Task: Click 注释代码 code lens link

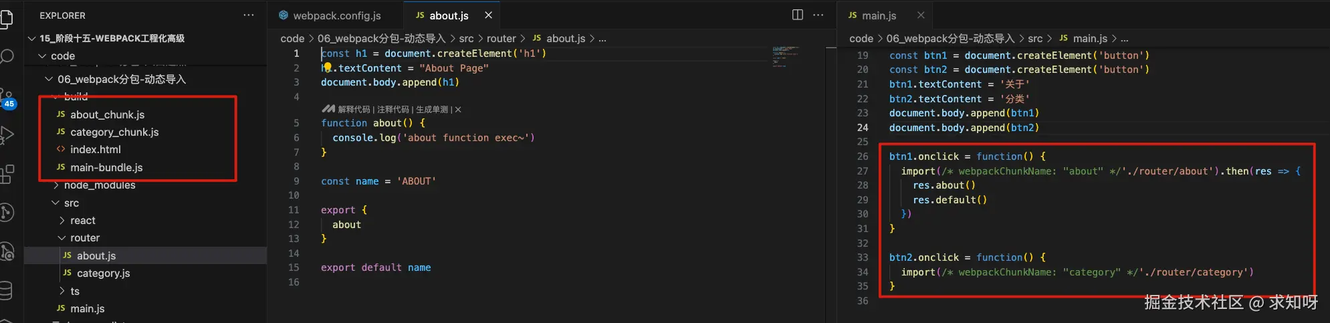Action: (393, 110)
